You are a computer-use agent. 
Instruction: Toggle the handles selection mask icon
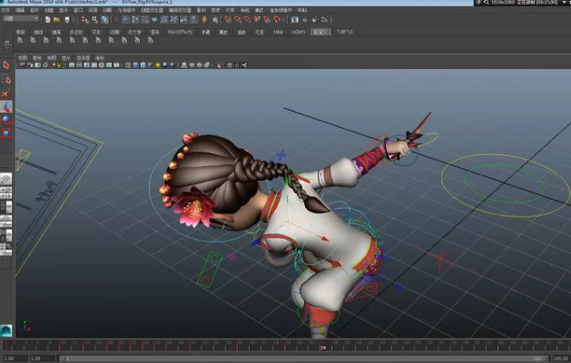pos(125,20)
